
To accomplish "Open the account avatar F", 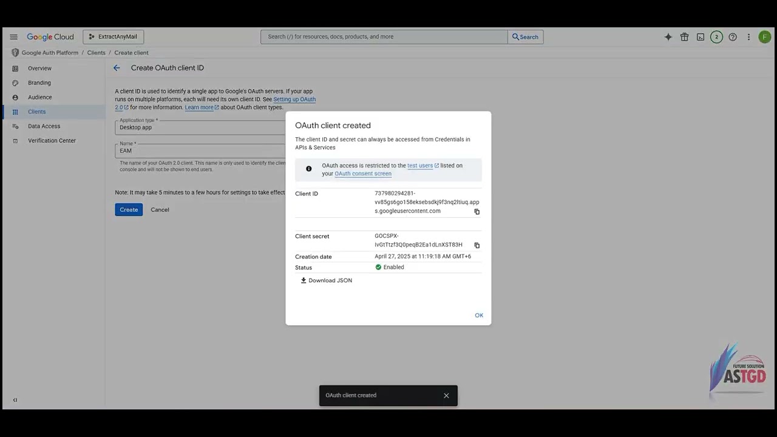I will [x=764, y=37].
